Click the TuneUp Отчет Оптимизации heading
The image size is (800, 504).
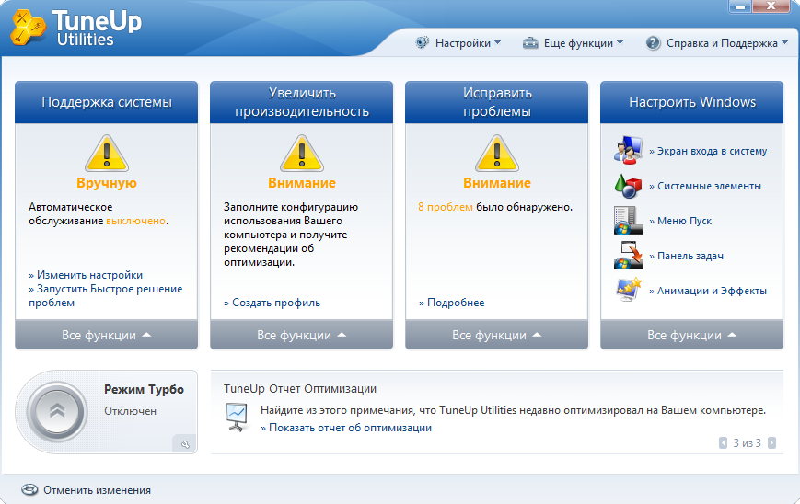[x=300, y=388]
